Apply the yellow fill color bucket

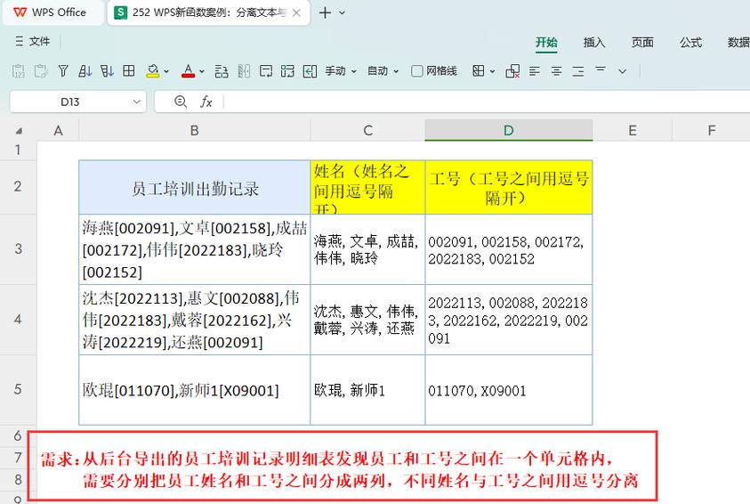coord(153,71)
